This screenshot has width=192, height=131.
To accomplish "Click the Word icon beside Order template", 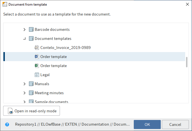I will click(x=36, y=57).
